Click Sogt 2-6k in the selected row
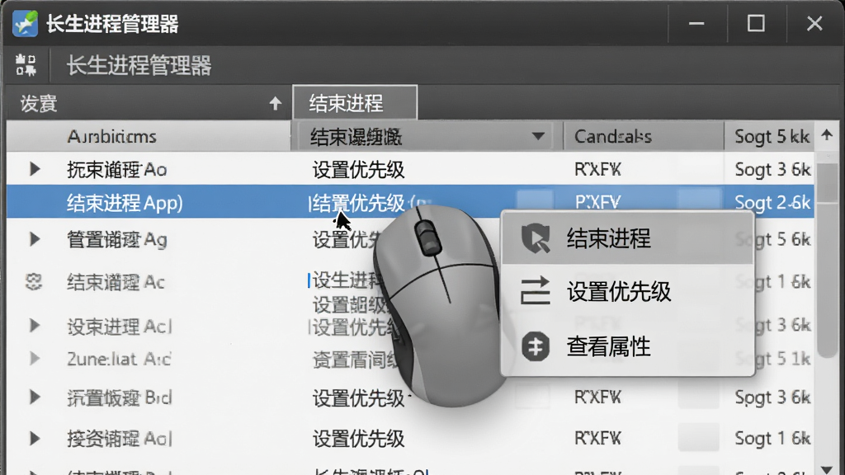The image size is (845, 475). 772,203
